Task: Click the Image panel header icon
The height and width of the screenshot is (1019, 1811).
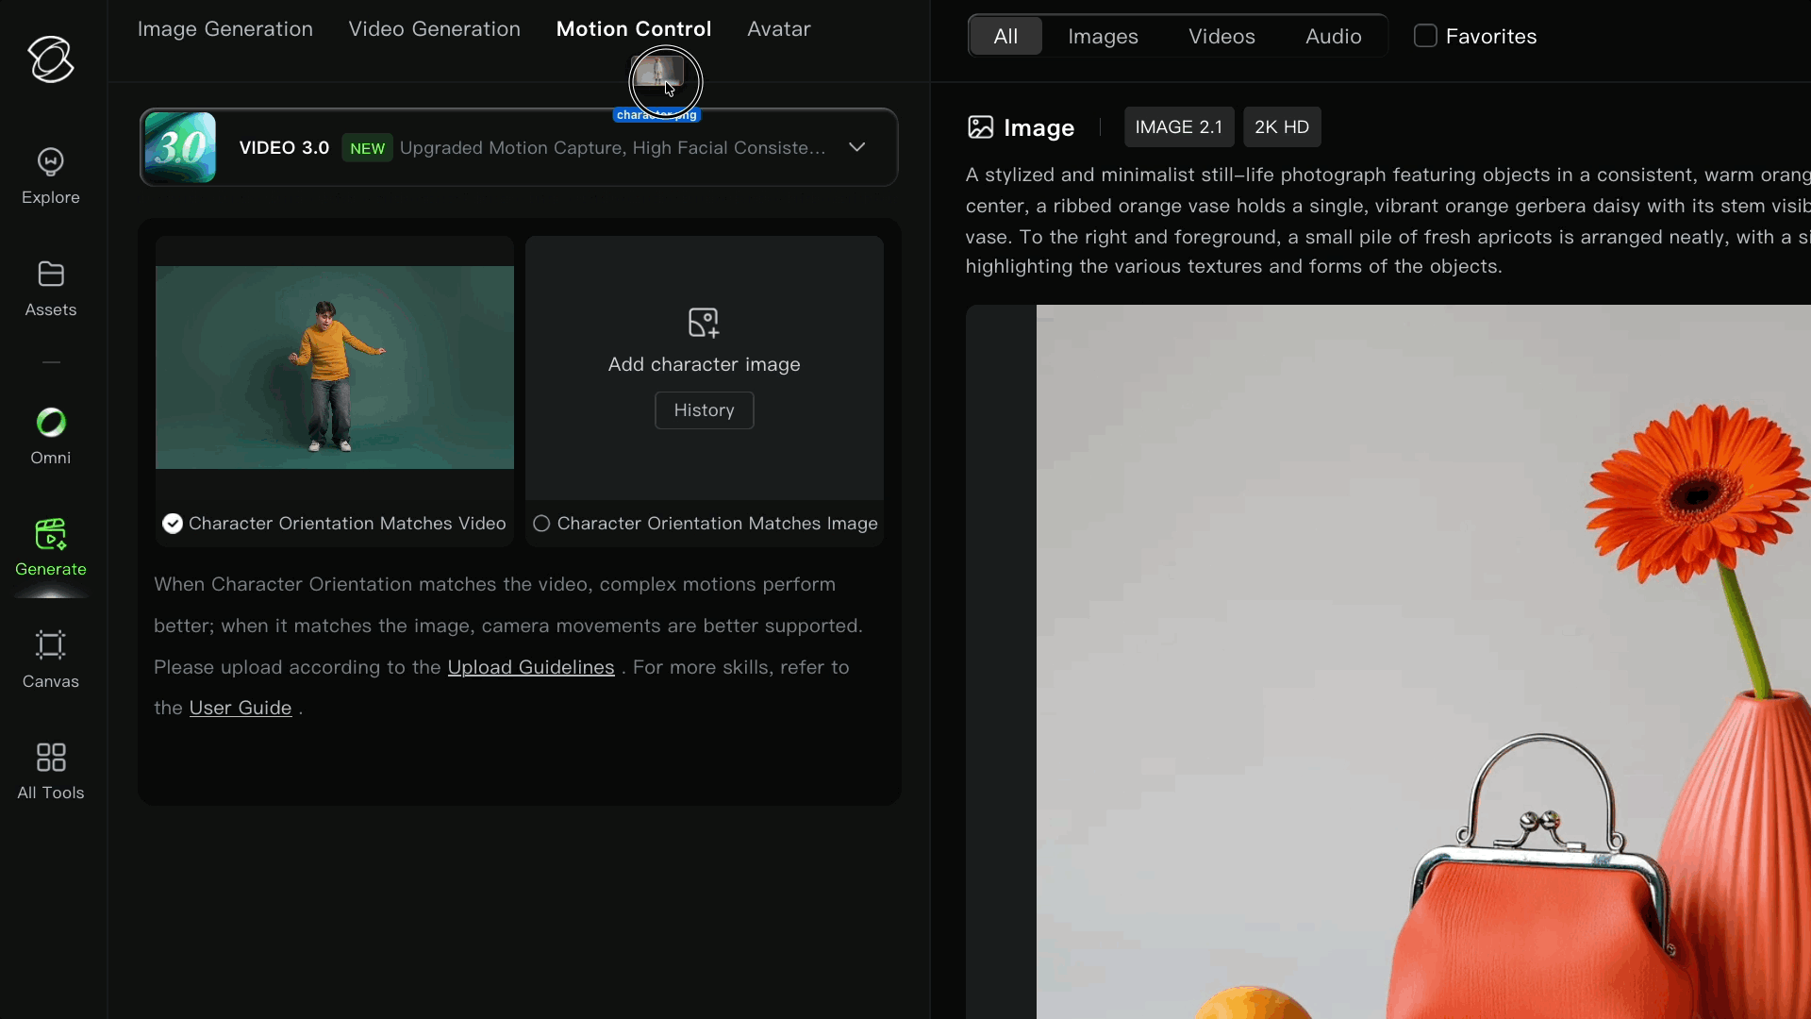Action: pyautogui.click(x=981, y=127)
